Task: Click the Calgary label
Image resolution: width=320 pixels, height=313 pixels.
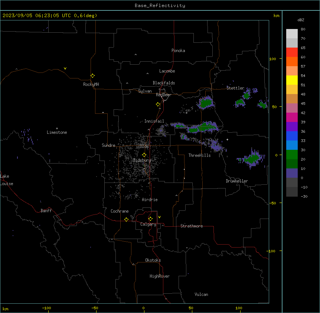Action: click(x=148, y=224)
